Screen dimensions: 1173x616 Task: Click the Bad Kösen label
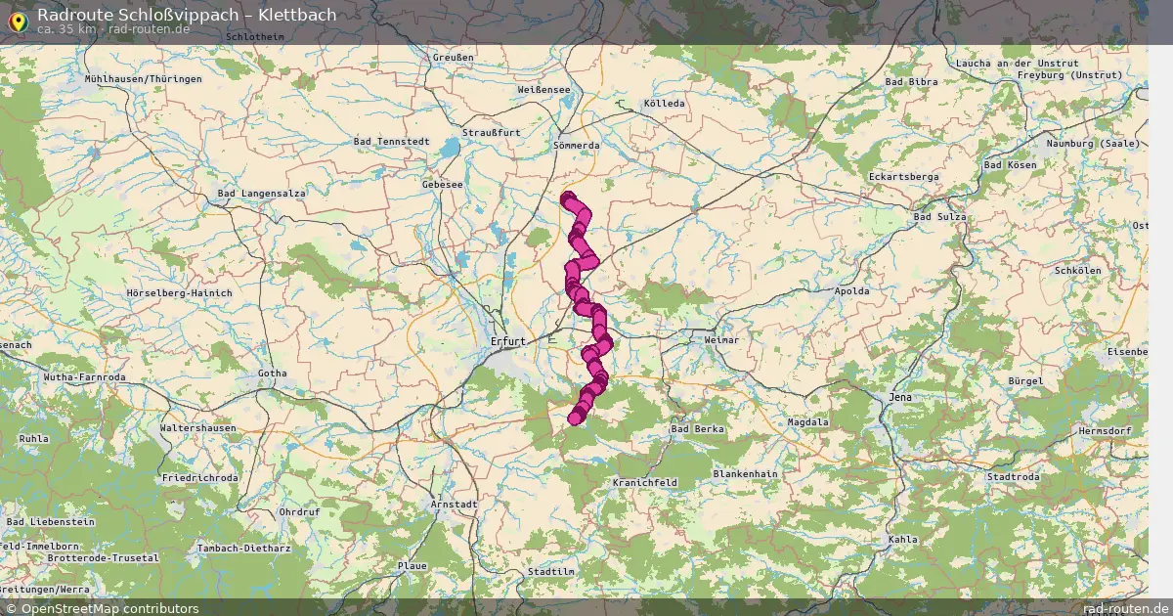tap(1010, 165)
